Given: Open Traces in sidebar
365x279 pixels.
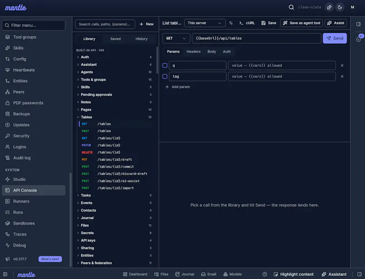Looking at the screenshot, I should pyautogui.click(x=33, y=234).
